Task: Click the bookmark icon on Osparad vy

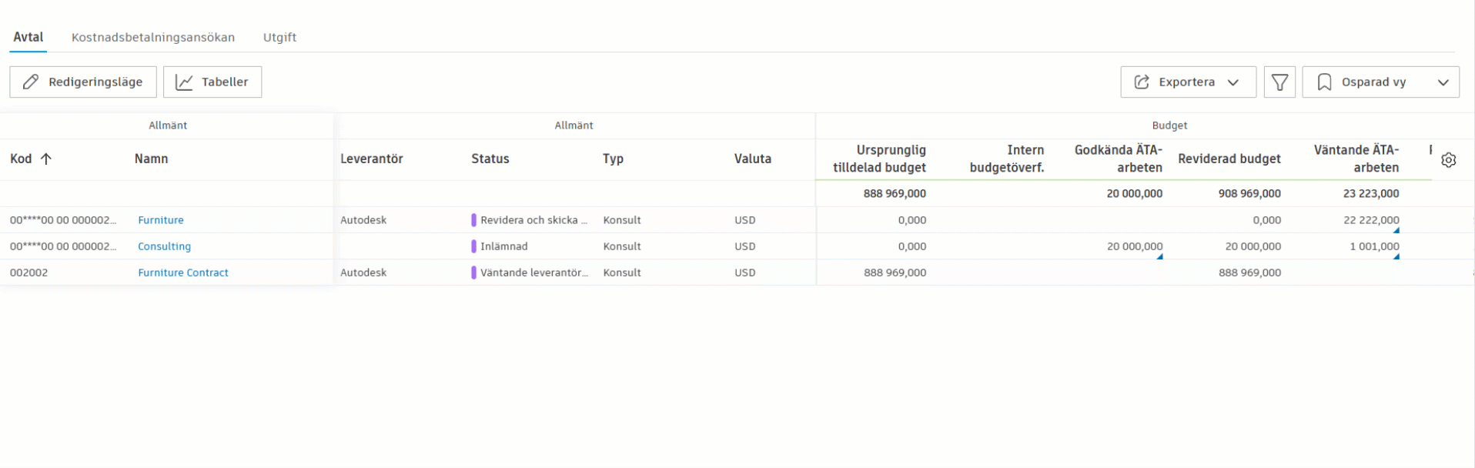Action: tap(1324, 82)
